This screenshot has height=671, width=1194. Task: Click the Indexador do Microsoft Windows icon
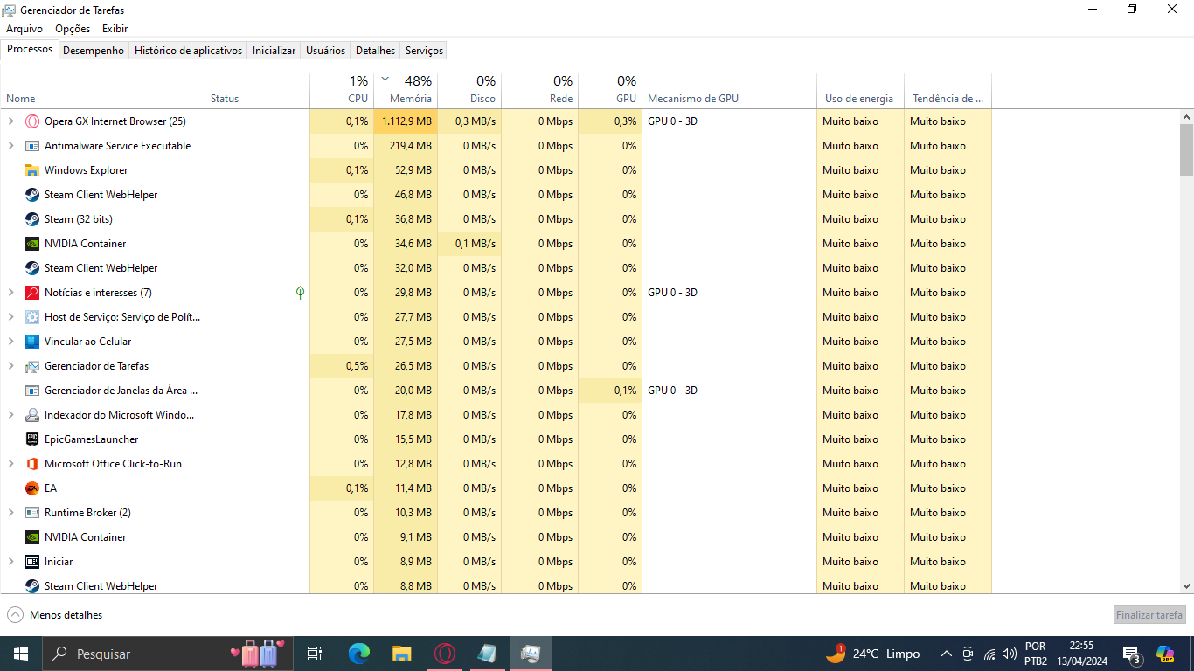(x=32, y=415)
